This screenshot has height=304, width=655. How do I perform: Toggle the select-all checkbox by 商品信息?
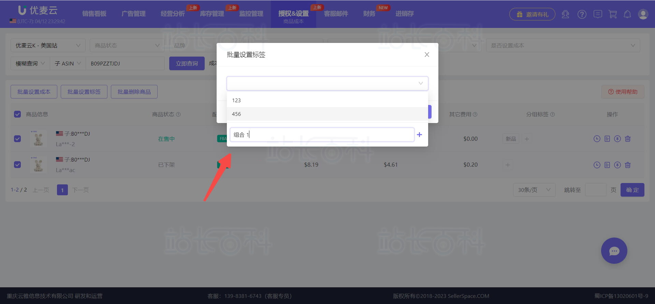coord(17,114)
